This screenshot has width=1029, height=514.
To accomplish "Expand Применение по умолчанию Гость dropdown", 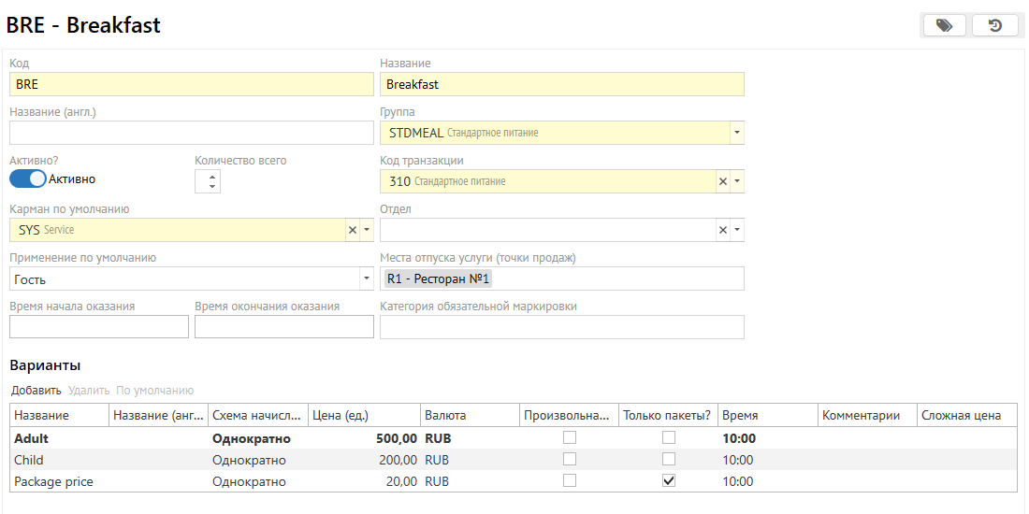I will pos(366,278).
